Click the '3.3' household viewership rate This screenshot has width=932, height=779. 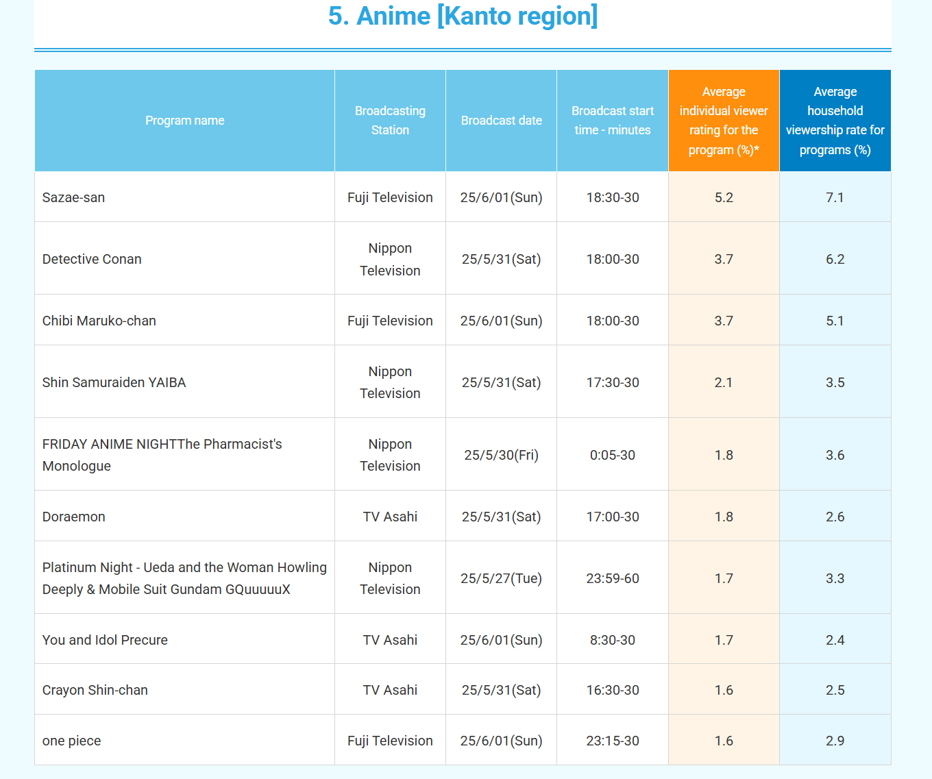(835, 578)
